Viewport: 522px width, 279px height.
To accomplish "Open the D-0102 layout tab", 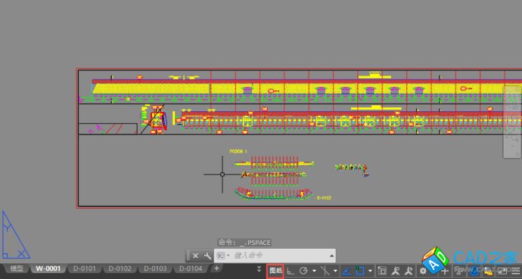I will click(x=120, y=268).
